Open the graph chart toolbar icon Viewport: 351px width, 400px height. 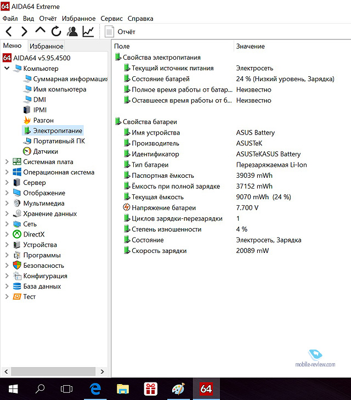coord(88,31)
